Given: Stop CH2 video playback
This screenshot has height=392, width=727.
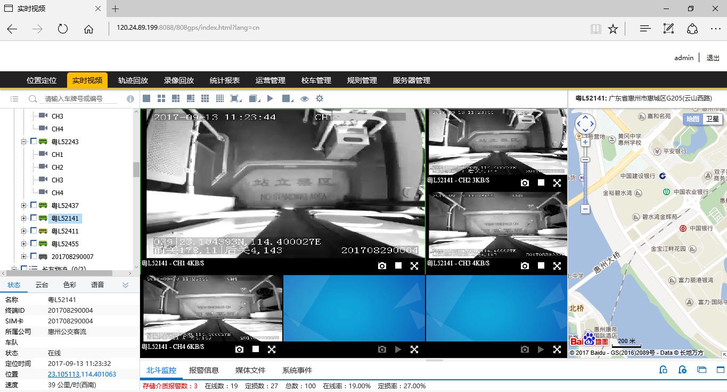Looking at the screenshot, I should coord(541,183).
